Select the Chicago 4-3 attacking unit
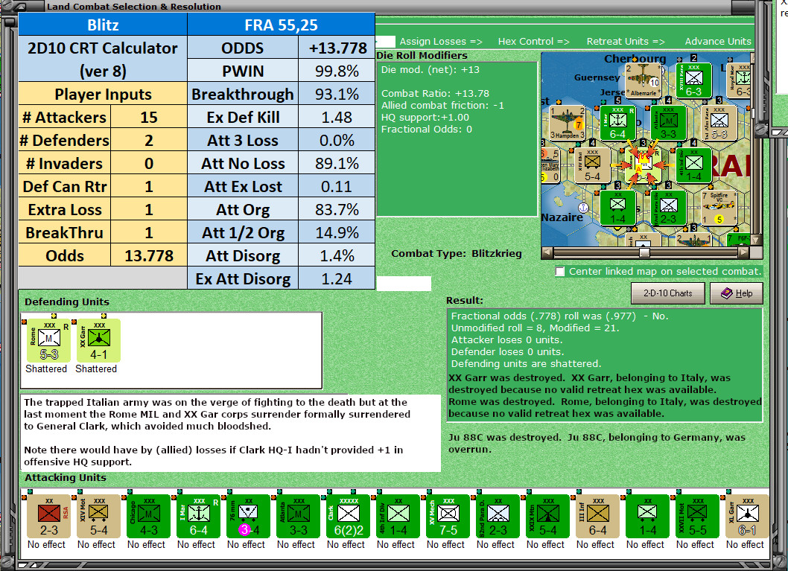The width and height of the screenshot is (788, 571). (x=148, y=516)
